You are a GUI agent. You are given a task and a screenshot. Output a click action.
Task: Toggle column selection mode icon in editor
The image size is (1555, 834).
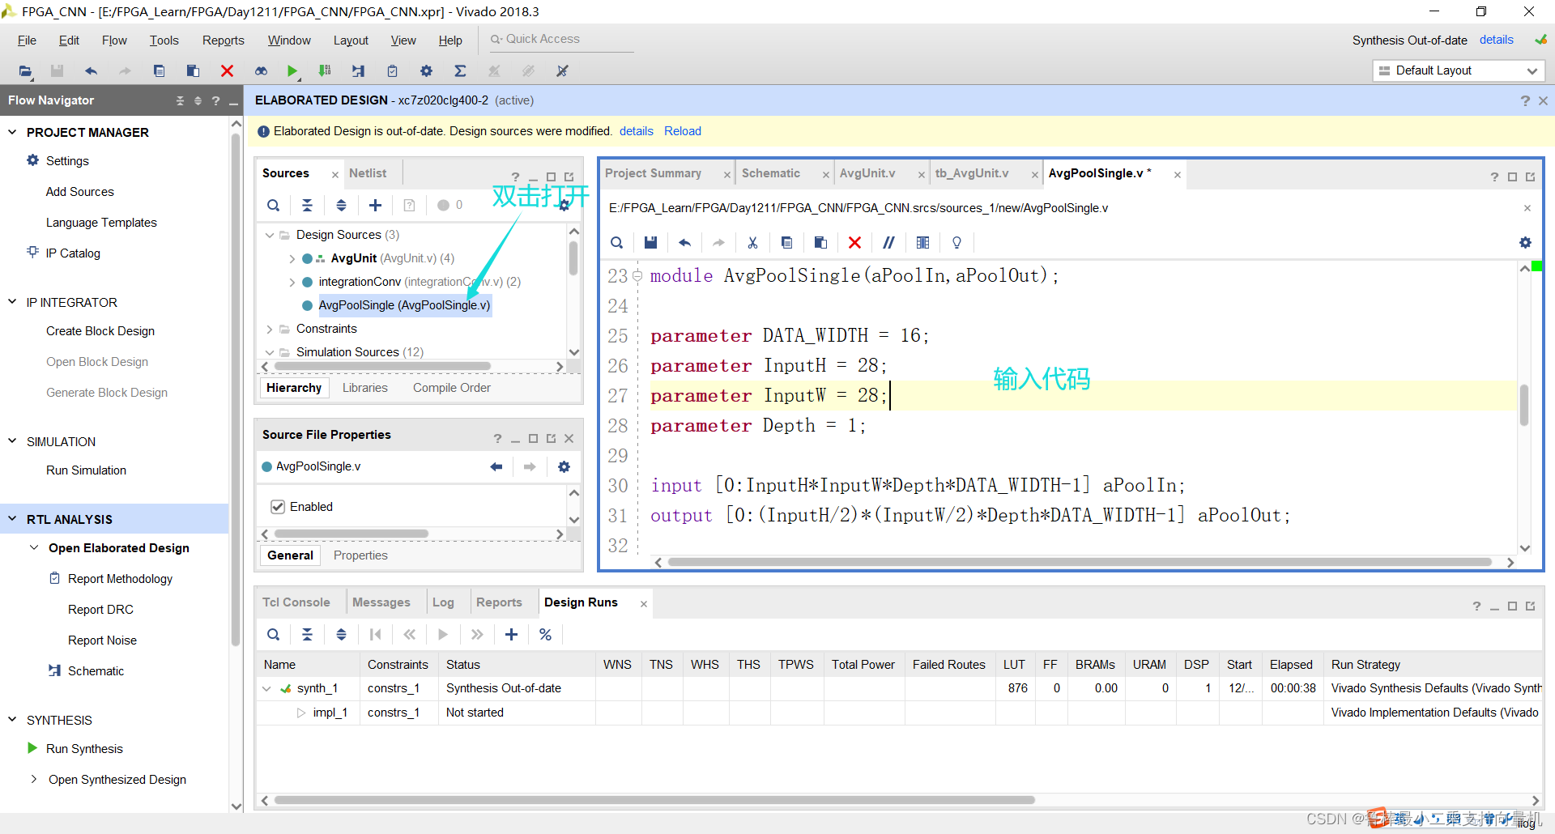[x=922, y=243]
